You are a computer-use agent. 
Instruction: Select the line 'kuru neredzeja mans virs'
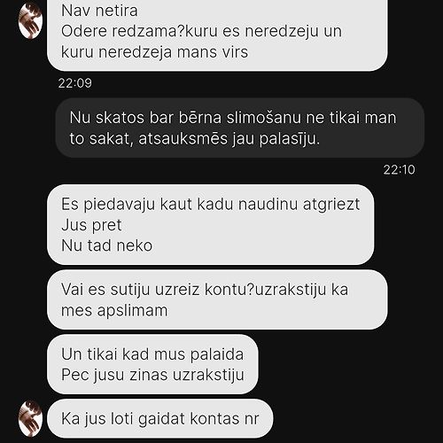click(154, 52)
